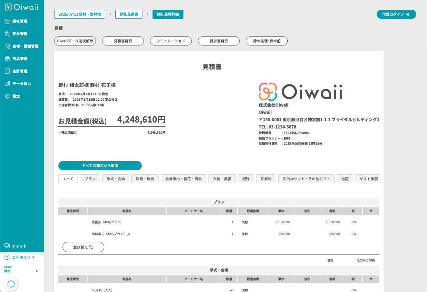Click ご利用ガイド link text
The image size is (427, 292).
(23, 257)
